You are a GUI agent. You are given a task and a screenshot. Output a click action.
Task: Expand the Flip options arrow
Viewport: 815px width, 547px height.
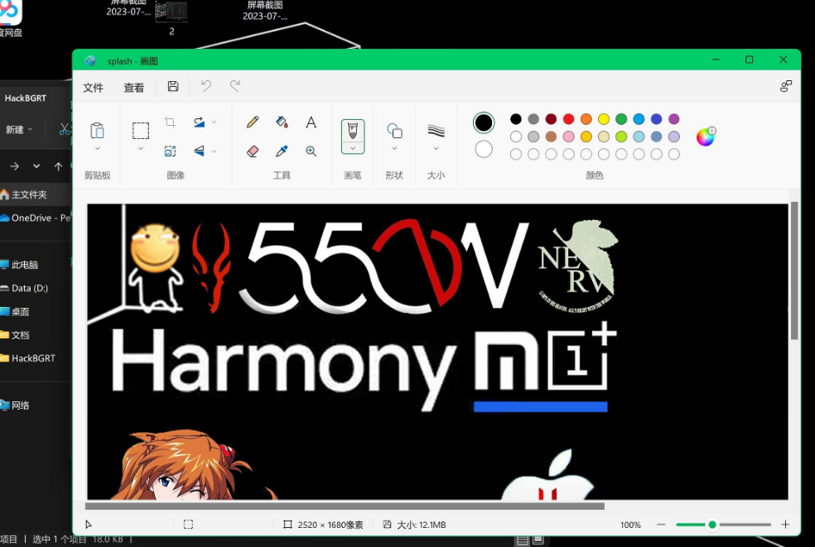pos(215,151)
